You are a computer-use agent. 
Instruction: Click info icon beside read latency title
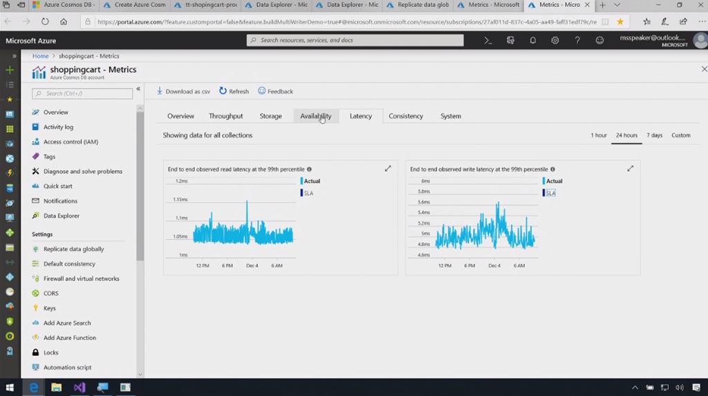[x=309, y=169]
